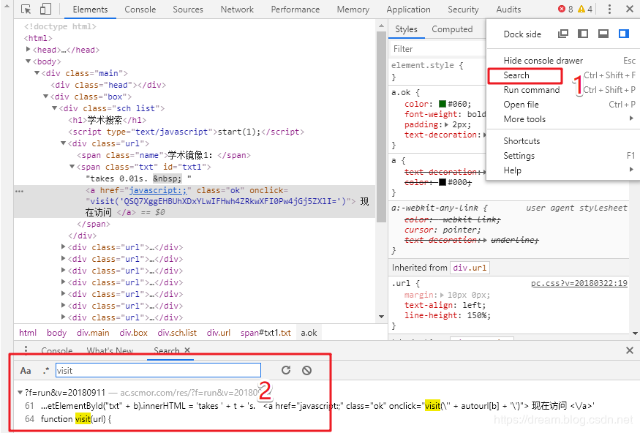Screen dimensions: 640x433
Task: Click the search text field containing visit
Action: (158, 371)
